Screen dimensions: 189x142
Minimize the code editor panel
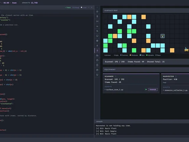click(x=89, y=7)
